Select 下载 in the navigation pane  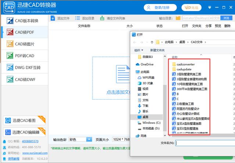pyautogui.click(x=143, y=106)
